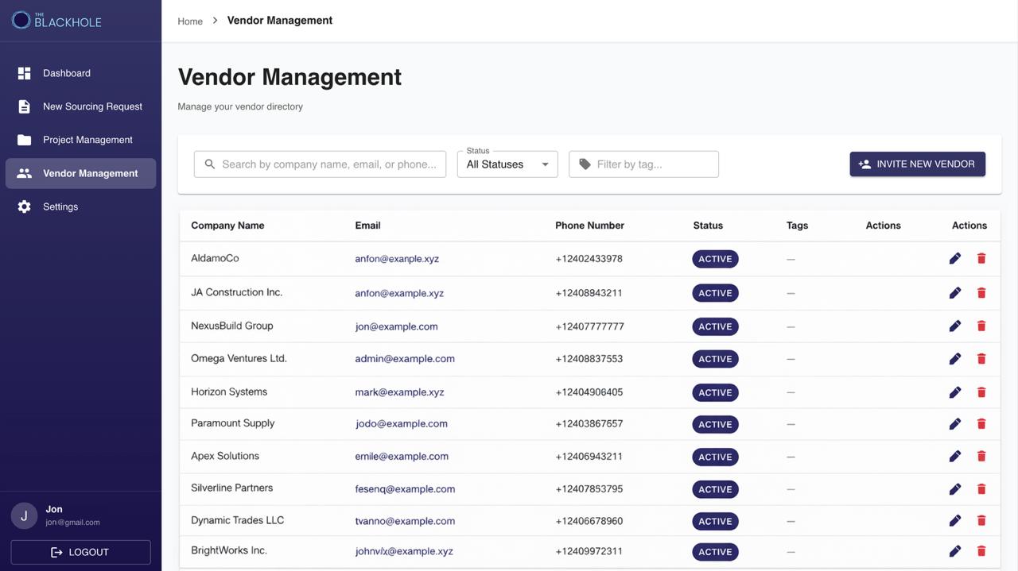1018x571 pixels.
Task: Open Jon's user profile avatar
Action: (24, 515)
